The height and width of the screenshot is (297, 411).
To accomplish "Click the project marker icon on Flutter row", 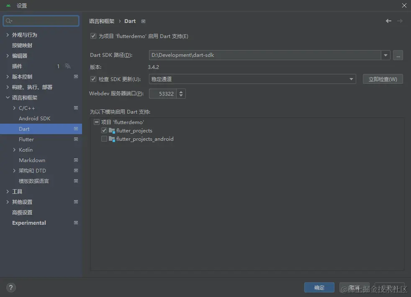I will [76, 139].
